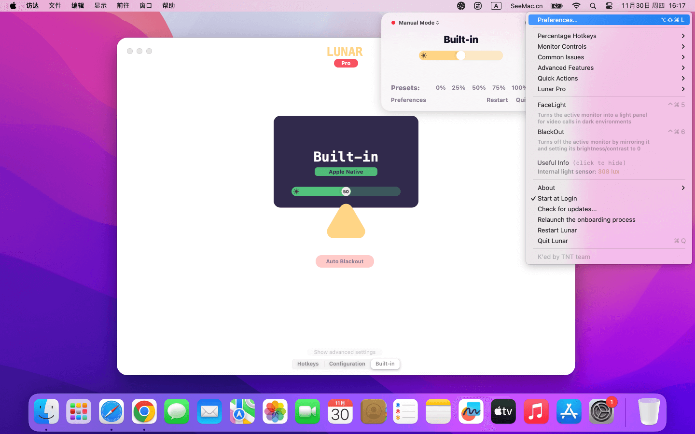
Task: Click the green brightness slider knob showing 50
Action: click(x=346, y=191)
